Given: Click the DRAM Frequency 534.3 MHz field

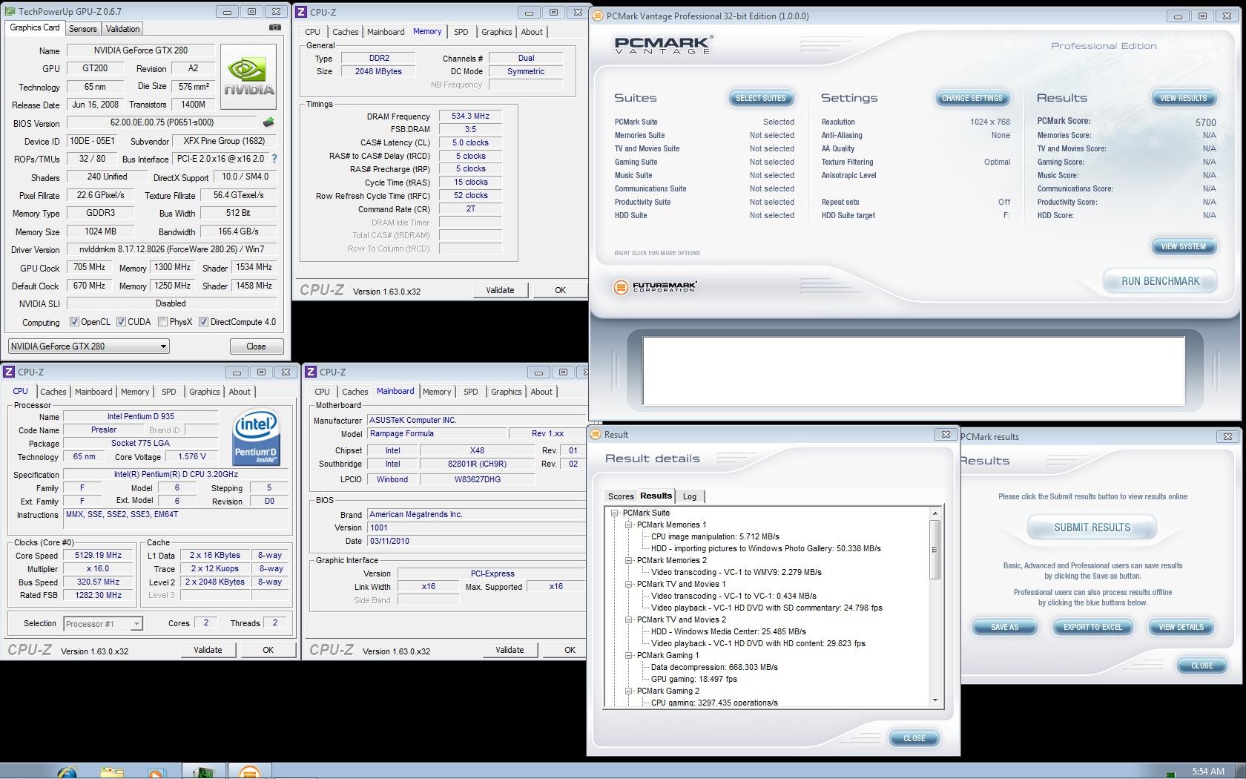Looking at the screenshot, I should pyautogui.click(x=471, y=116).
